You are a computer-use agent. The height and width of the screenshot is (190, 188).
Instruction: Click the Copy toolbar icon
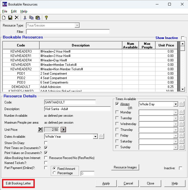tap(31, 18)
